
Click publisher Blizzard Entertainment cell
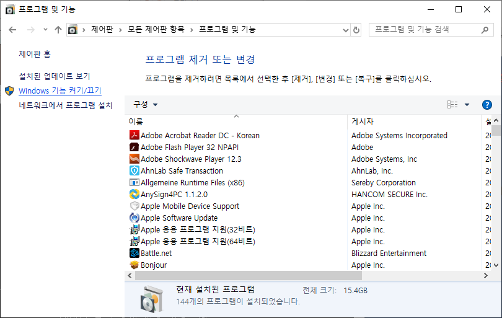pyautogui.click(x=389, y=254)
